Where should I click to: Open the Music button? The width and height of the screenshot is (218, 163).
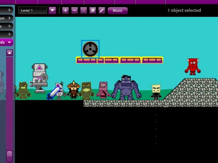(118, 11)
